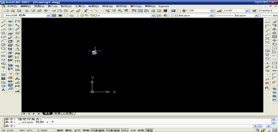Open the Express menu
The width and height of the screenshot is (278, 132).
pos(164,6)
